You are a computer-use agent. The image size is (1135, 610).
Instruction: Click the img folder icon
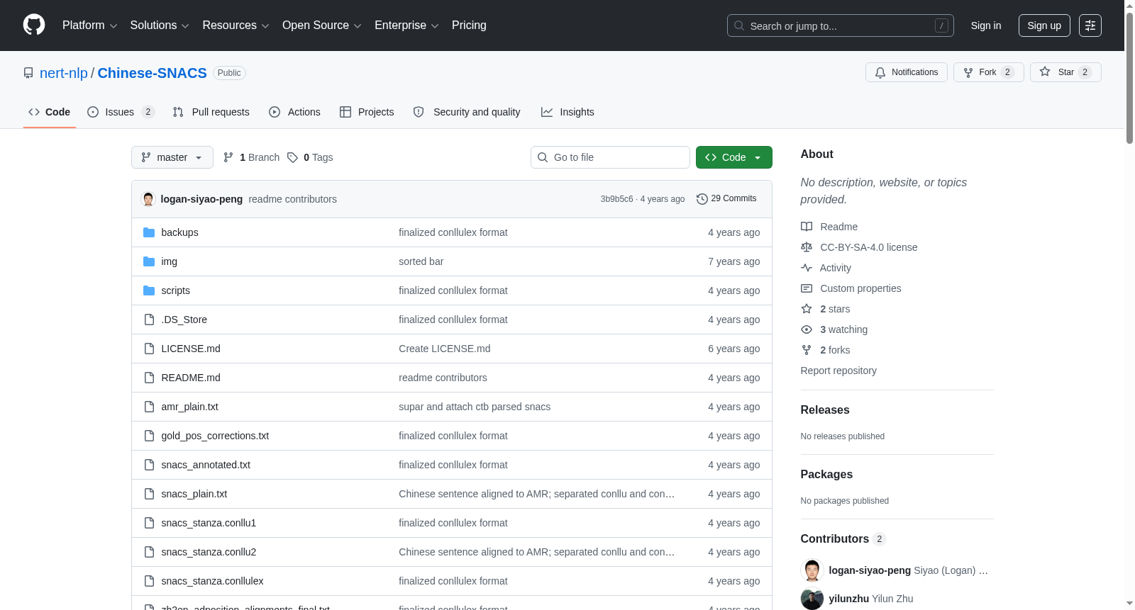tap(149, 261)
